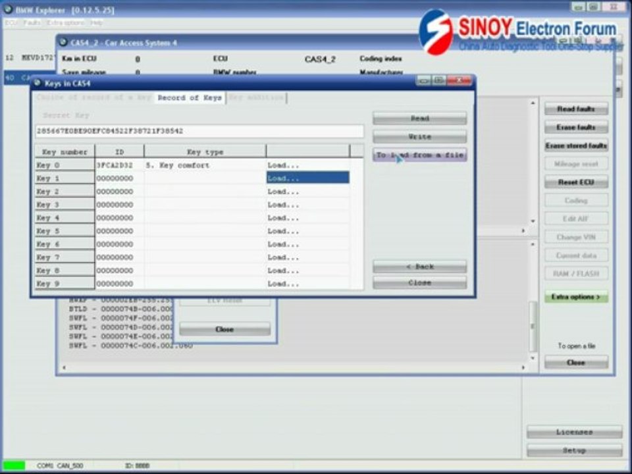Select the Key 0 row header
This screenshot has width=632, height=474.
(65, 165)
